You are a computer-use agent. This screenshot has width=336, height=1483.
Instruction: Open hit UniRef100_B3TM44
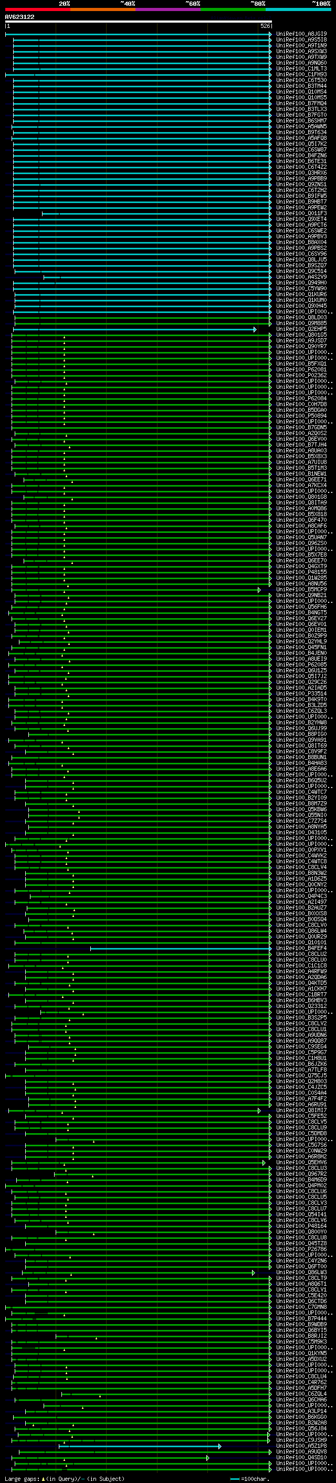[301, 86]
